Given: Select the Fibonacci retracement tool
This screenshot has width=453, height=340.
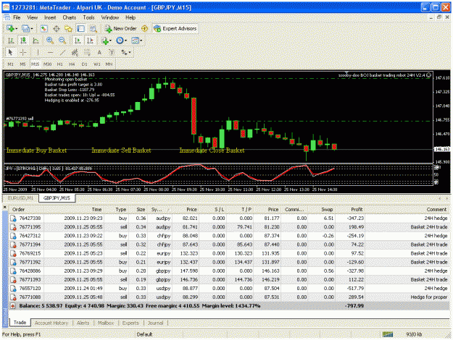Looking at the screenshot, I should 87,53.
